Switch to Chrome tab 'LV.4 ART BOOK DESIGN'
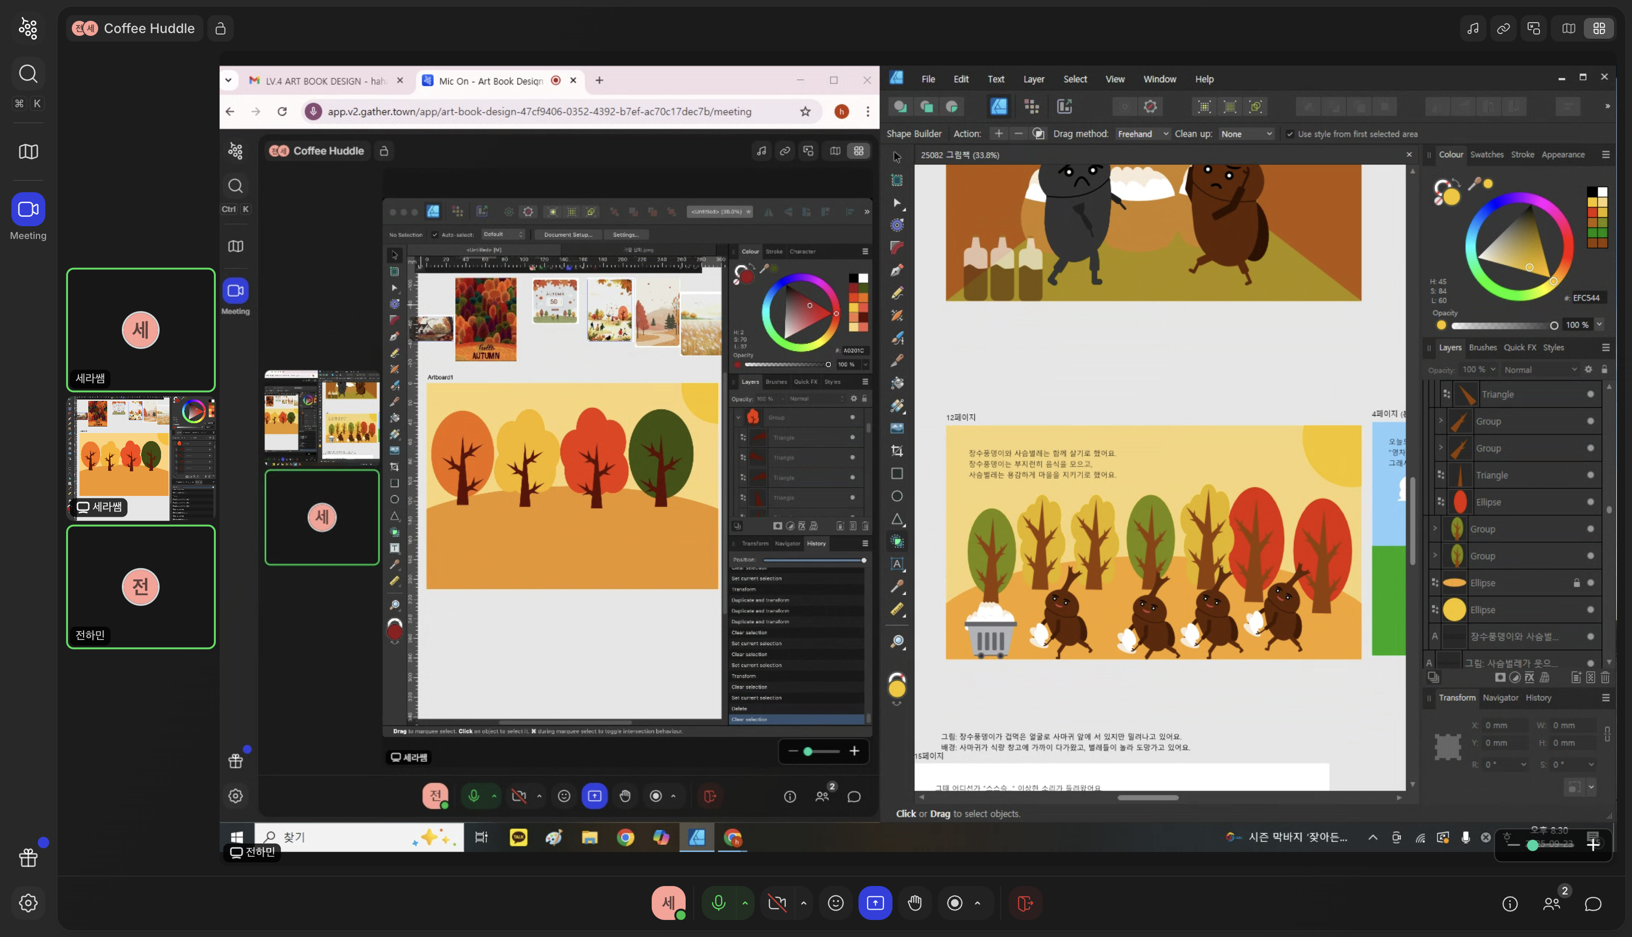Screen dimensions: 1632x937 pyautogui.click(x=325, y=81)
